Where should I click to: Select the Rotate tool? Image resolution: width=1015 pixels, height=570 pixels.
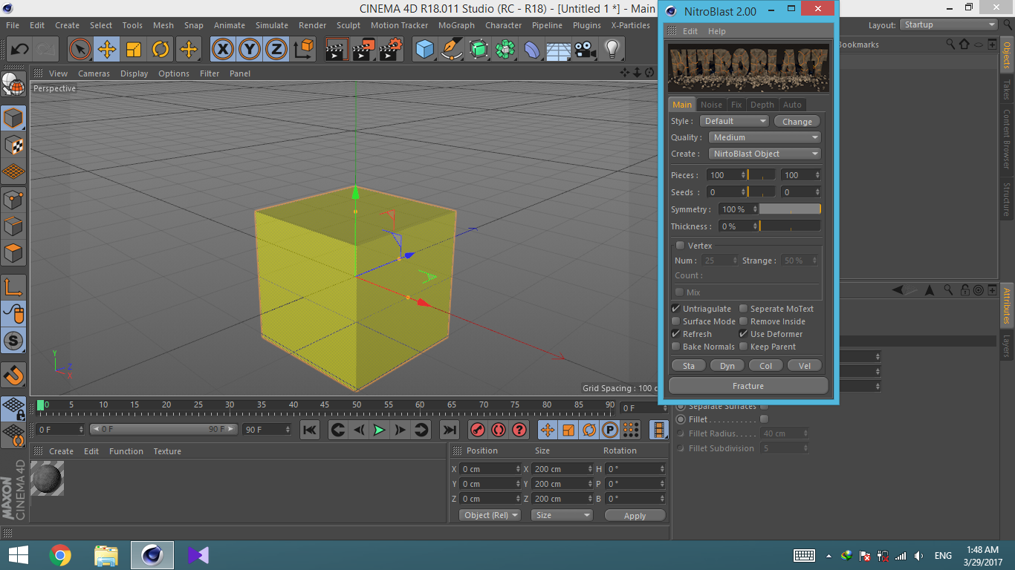click(x=160, y=50)
